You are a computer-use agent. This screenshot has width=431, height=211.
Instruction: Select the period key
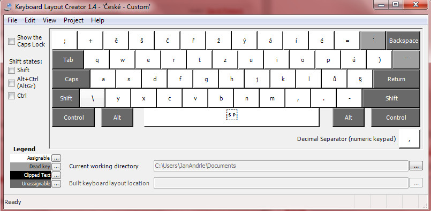(x=323, y=98)
